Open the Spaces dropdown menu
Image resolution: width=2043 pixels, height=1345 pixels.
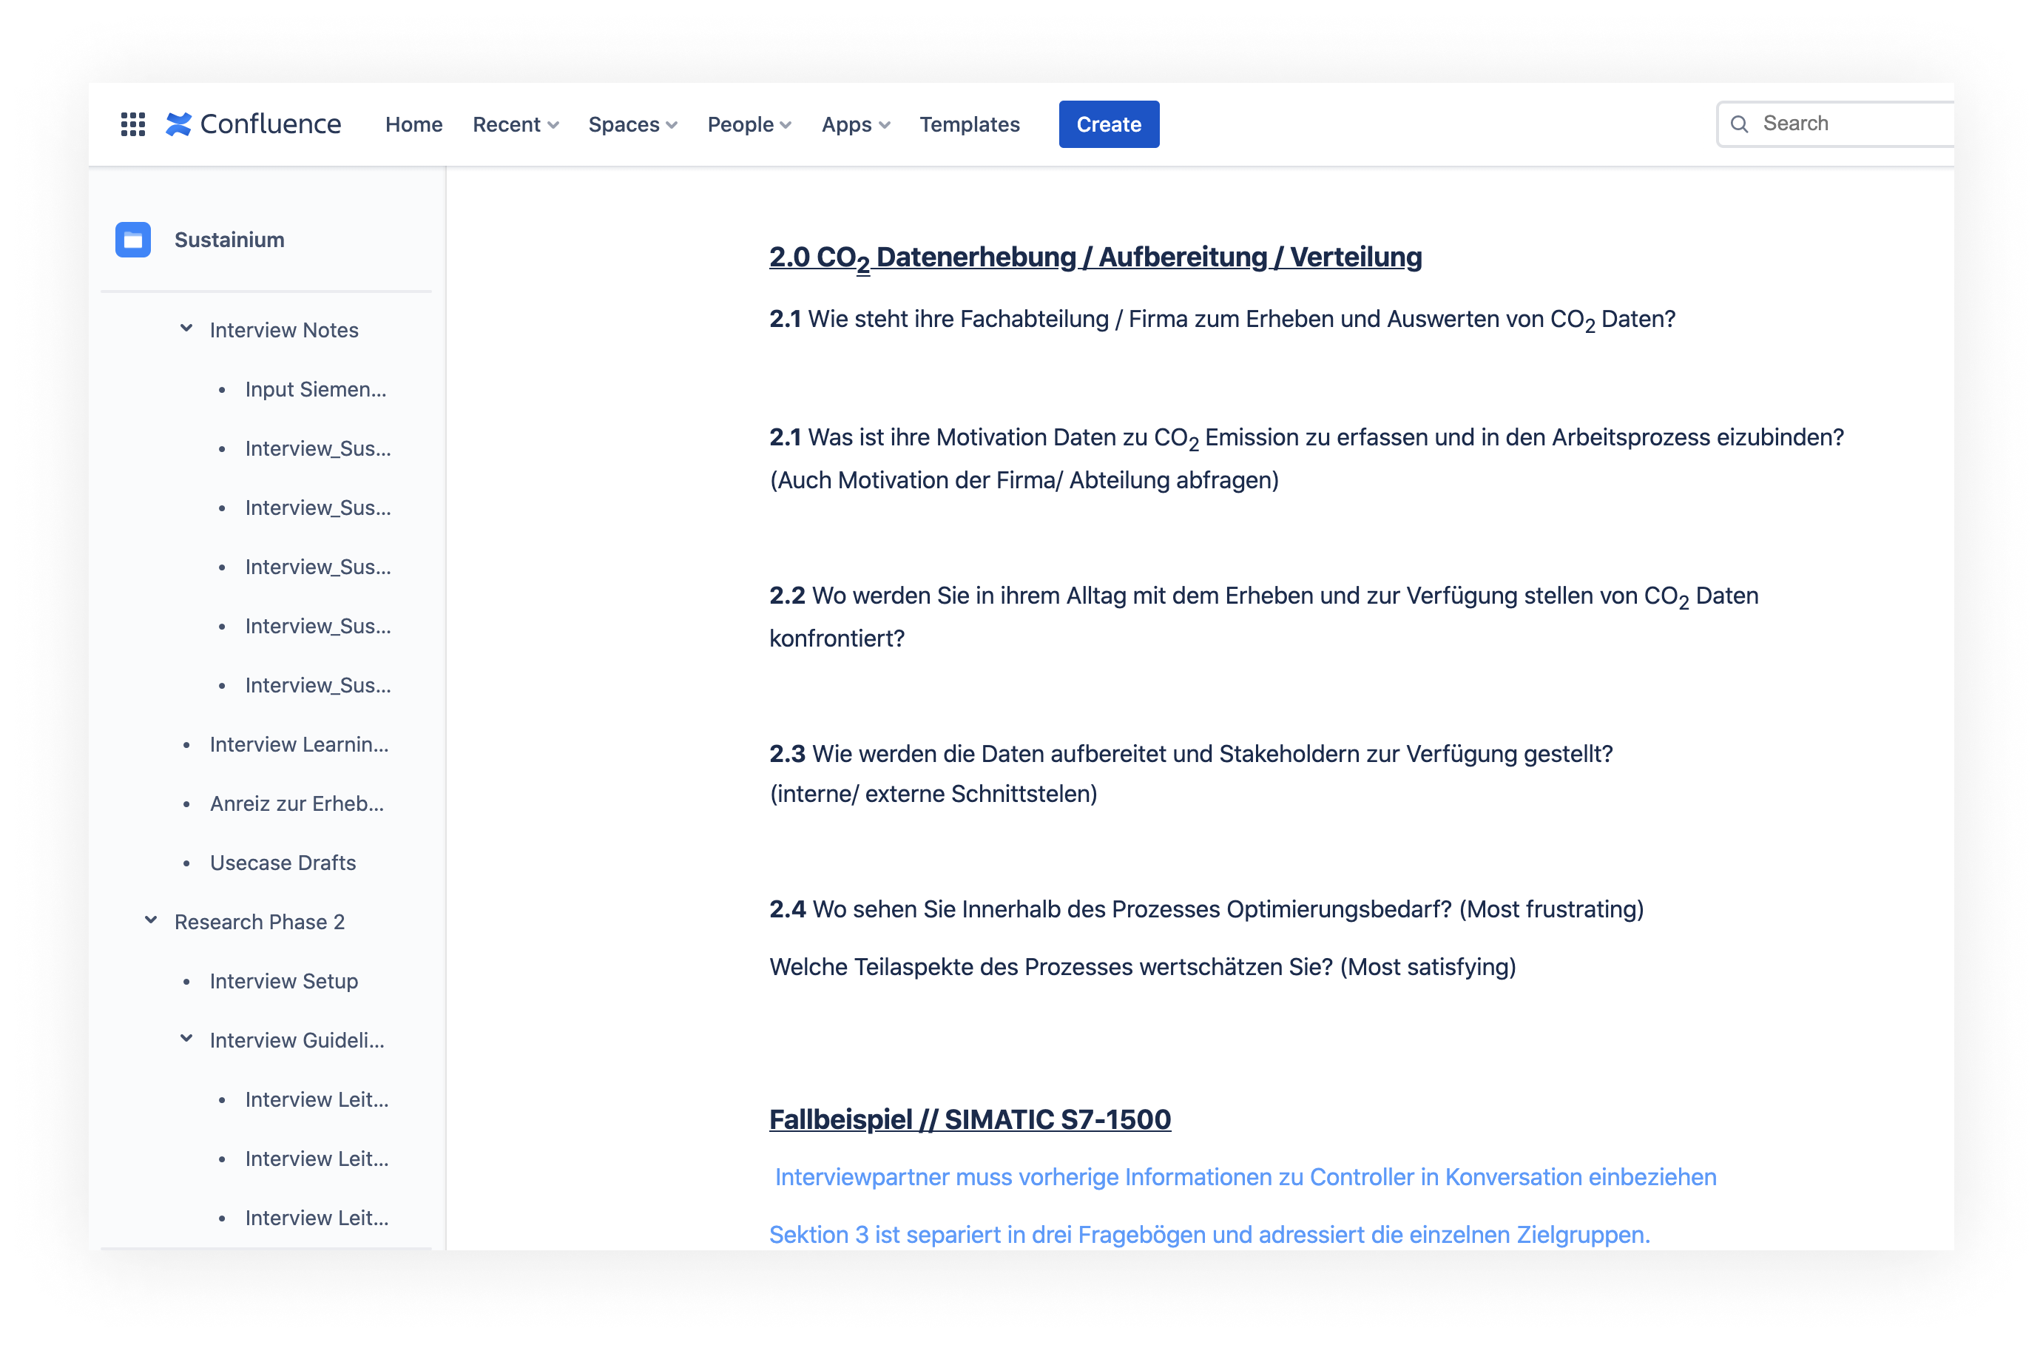point(632,124)
